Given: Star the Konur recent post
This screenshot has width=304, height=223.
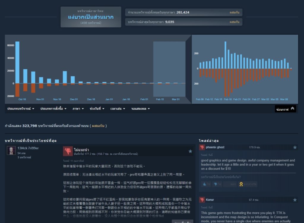Looking at the screenshot, I should [295, 200].
